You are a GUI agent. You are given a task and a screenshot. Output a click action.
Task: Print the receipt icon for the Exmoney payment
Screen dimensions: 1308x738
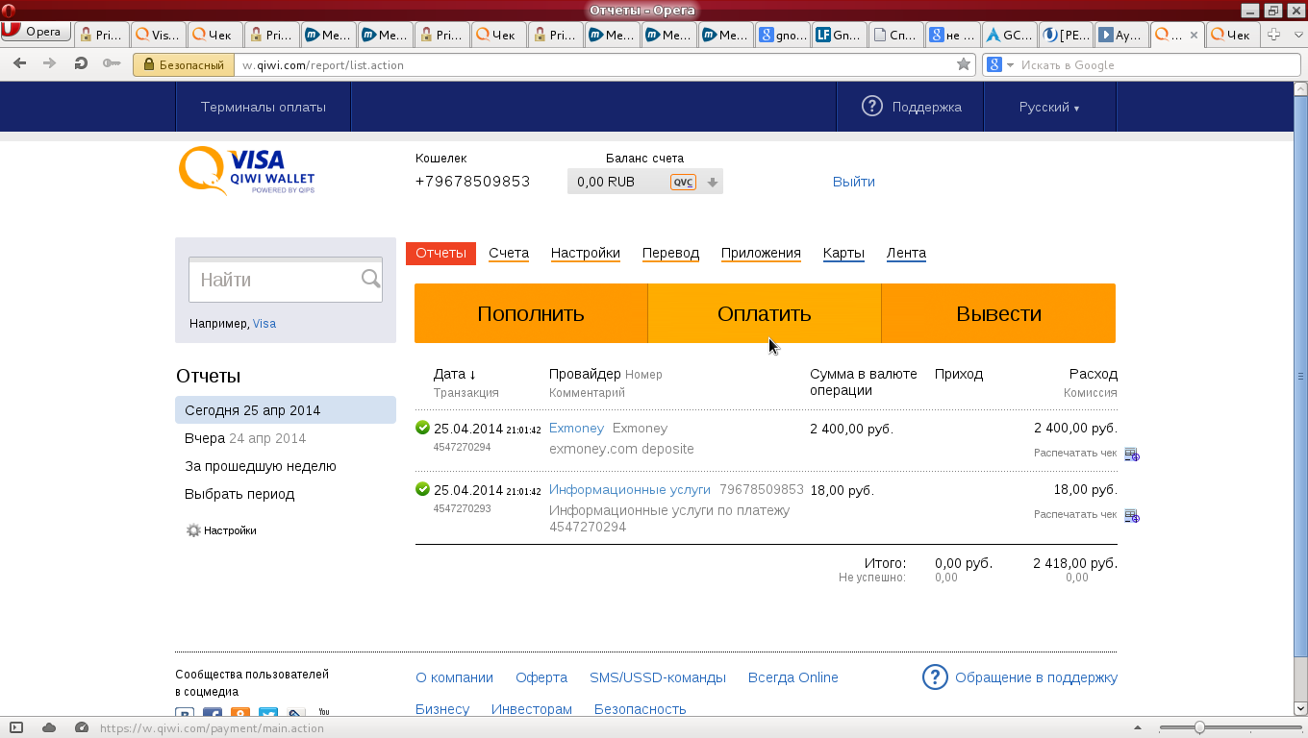pyautogui.click(x=1132, y=454)
